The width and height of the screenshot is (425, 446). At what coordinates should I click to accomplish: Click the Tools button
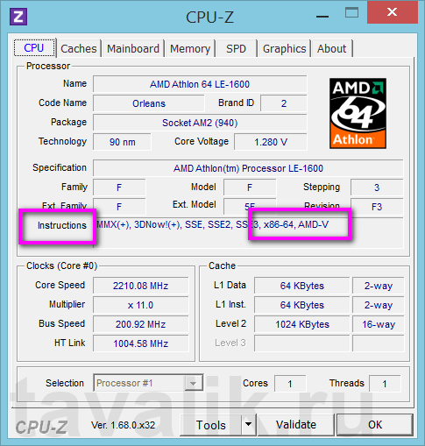(x=211, y=425)
